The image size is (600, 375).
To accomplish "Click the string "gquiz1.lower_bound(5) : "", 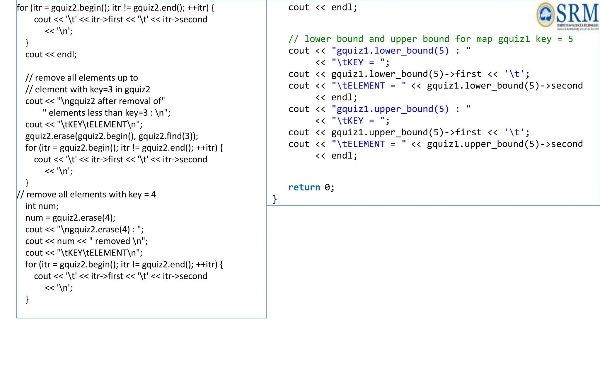I will coord(401,51).
